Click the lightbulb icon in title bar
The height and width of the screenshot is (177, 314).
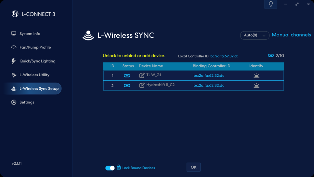pos(271,4)
